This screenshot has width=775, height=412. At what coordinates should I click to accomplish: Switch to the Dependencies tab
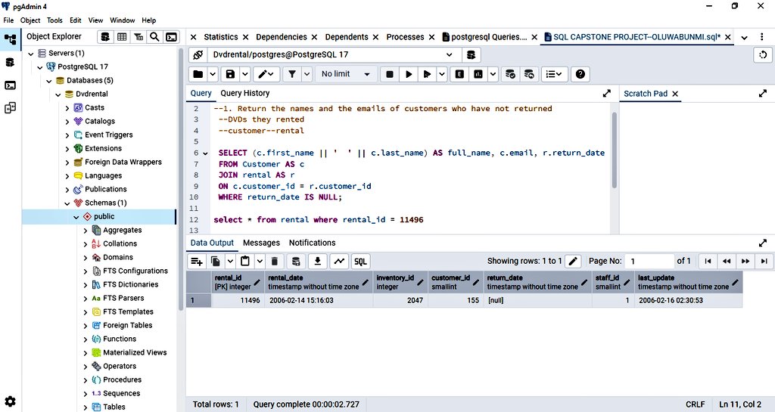tap(282, 37)
